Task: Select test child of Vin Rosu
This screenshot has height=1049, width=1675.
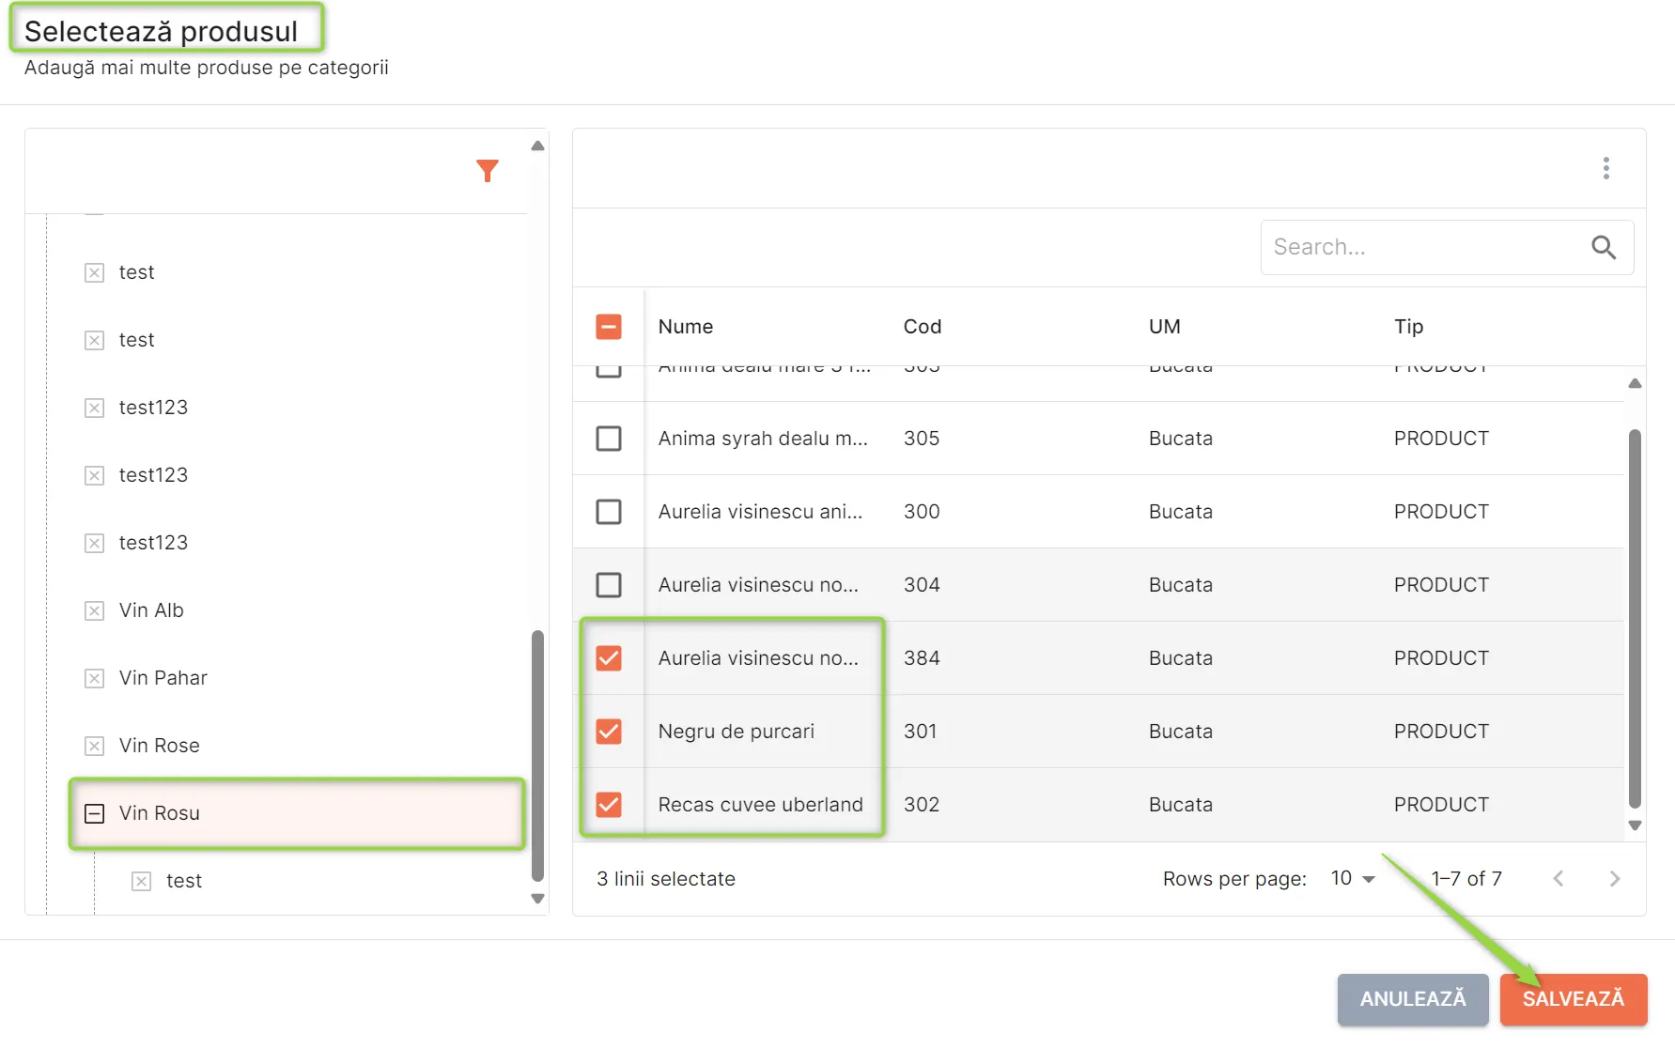Action: point(184,881)
